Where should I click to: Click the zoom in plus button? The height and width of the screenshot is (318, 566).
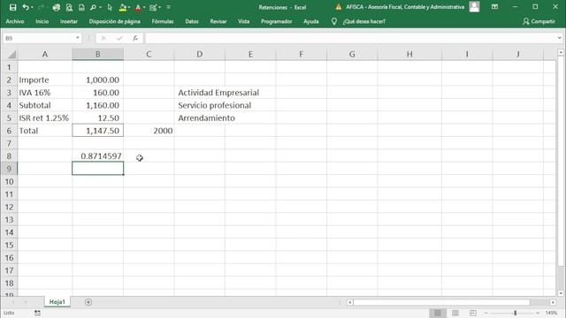[538, 313]
